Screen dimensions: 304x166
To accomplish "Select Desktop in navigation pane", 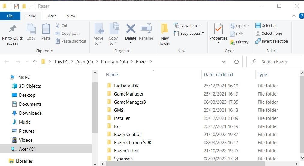I will point(27,95).
